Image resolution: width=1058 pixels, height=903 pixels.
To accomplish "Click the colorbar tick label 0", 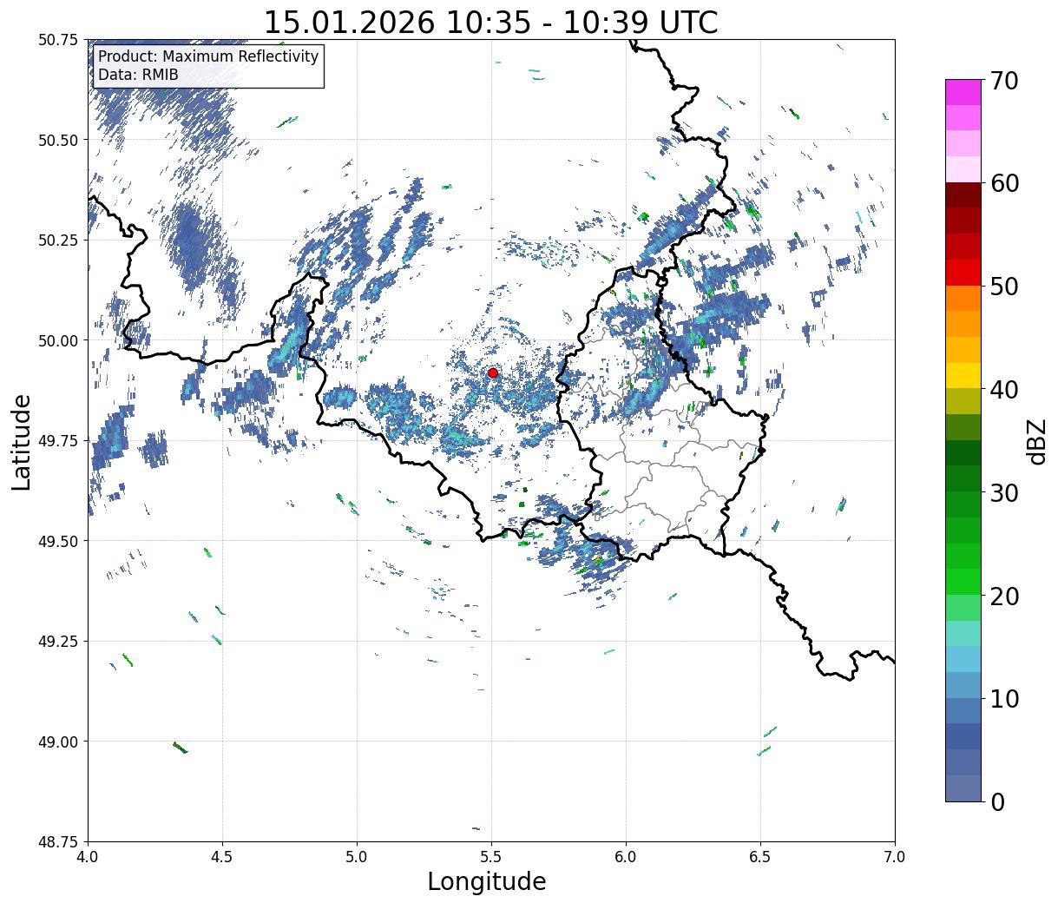I will tap(996, 801).
